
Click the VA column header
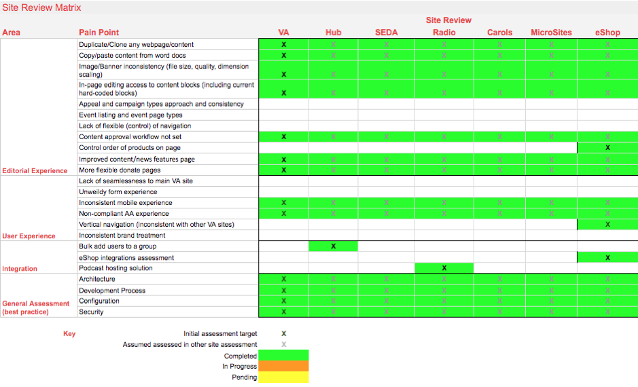283,32
